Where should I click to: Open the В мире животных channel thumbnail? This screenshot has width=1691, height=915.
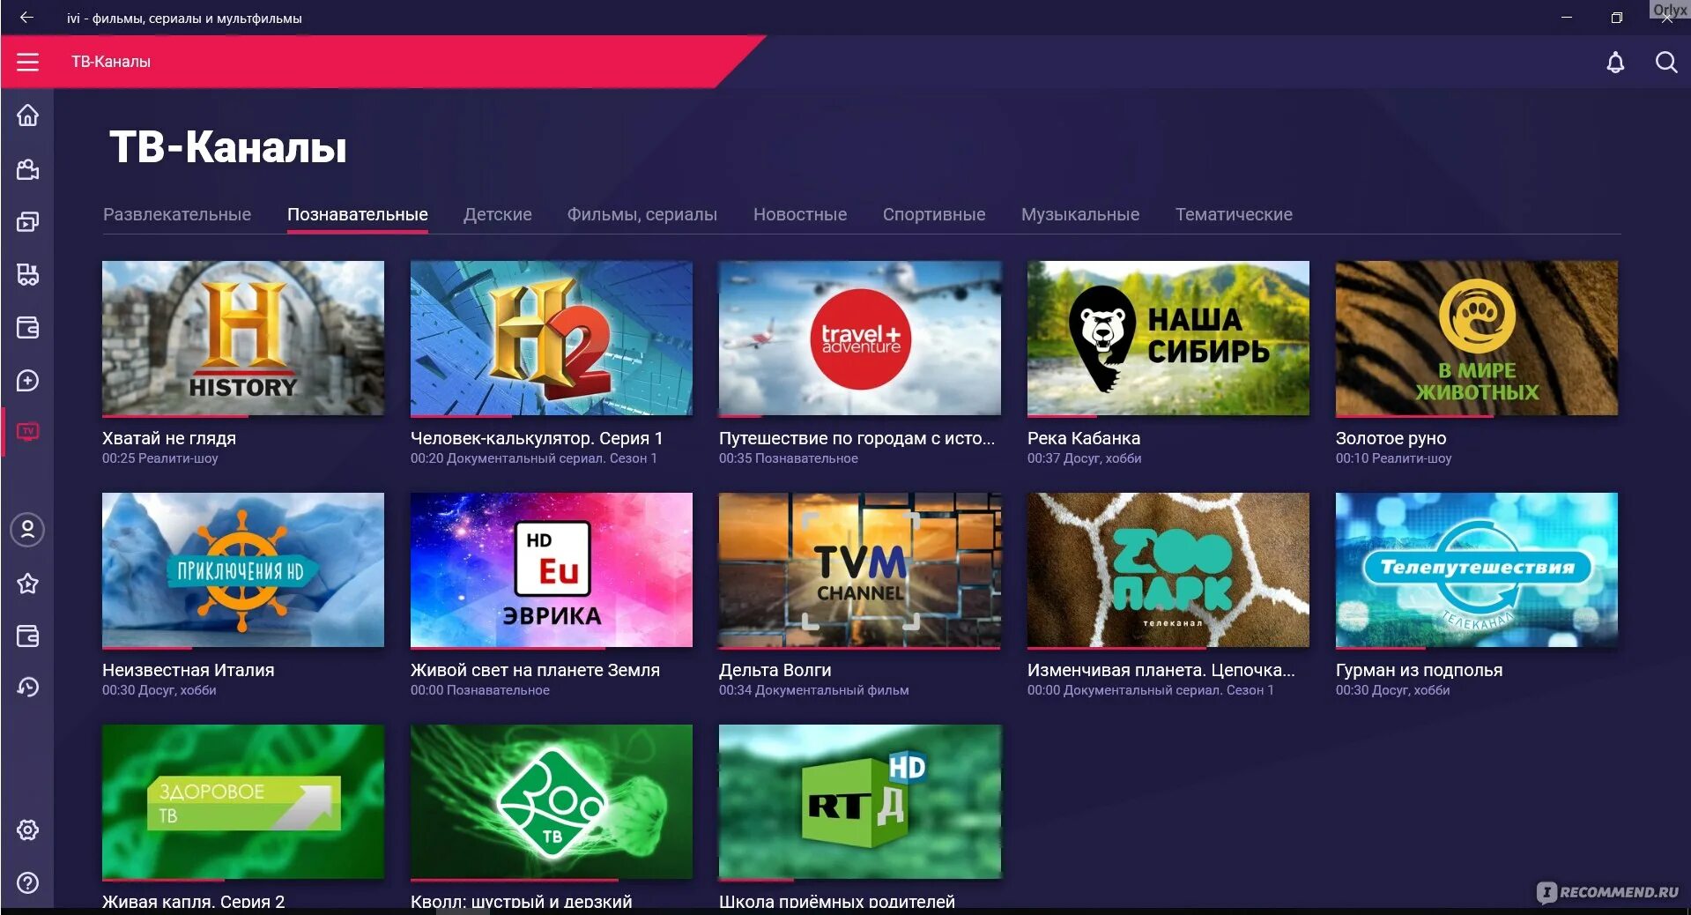pyautogui.click(x=1477, y=338)
